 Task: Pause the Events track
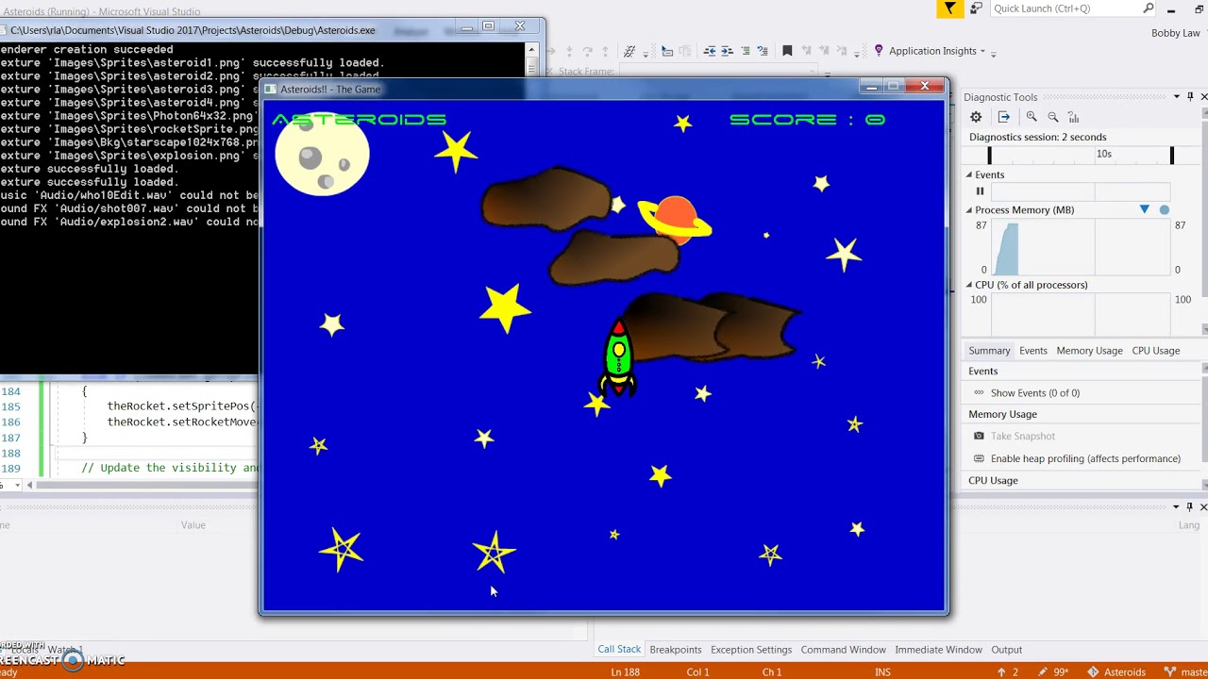point(980,190)
